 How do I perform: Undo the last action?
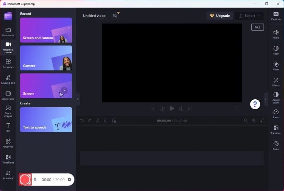tap(82, 120)
